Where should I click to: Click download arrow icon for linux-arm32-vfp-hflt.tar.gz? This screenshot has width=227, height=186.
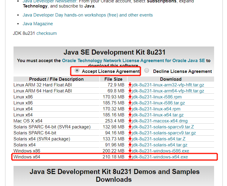pyautogui.click(x=130, y=85)
